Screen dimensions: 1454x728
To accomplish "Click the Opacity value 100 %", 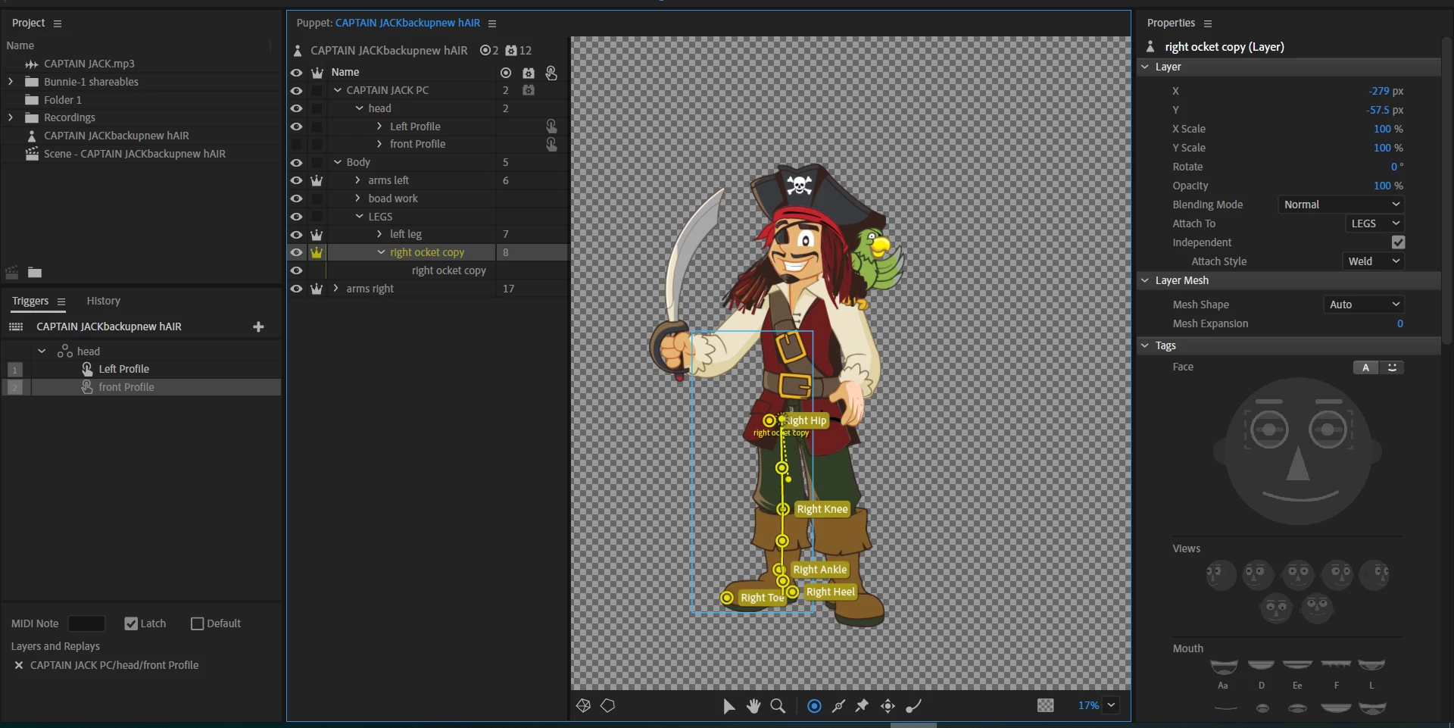I will coord(1388,186).
